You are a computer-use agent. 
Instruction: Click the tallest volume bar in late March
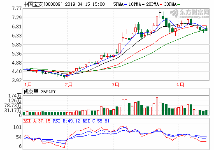pos(157,106)
